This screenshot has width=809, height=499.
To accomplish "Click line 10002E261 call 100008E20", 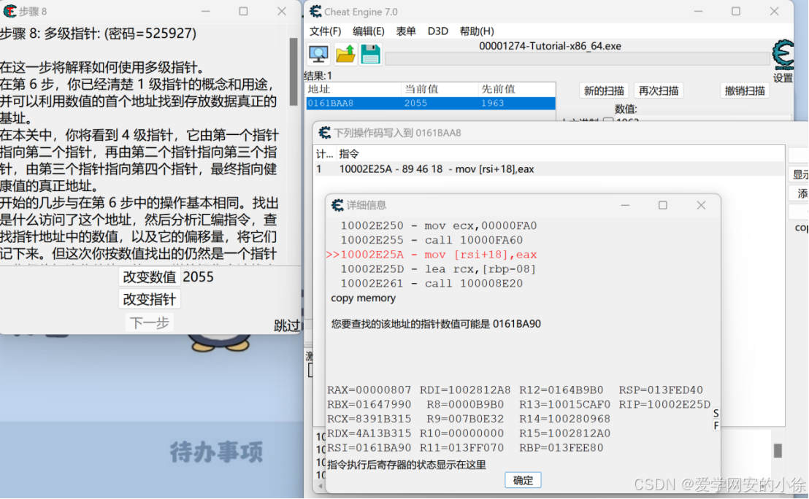I will (432, 284).
